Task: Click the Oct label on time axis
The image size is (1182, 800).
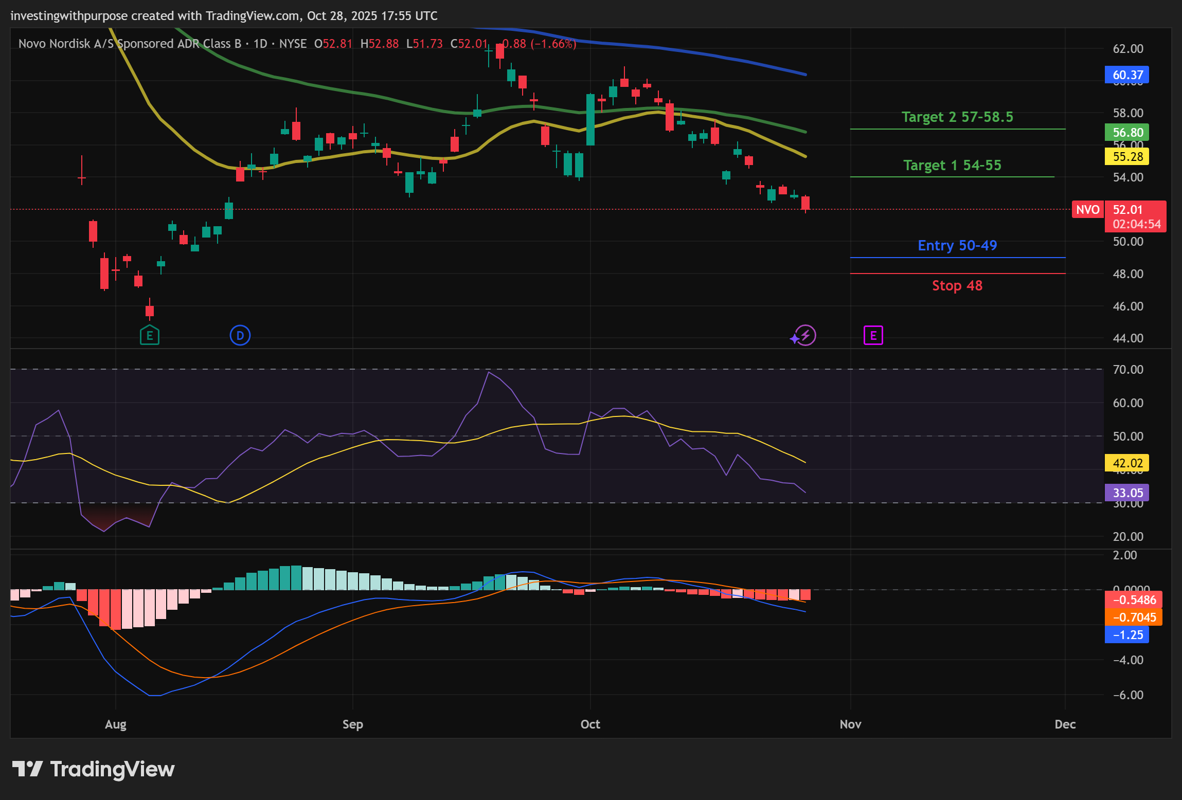Action: (590, 724)
